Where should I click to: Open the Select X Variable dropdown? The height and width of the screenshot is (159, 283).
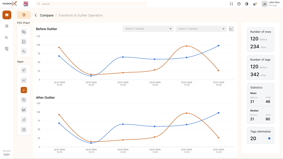(x=148, y=29)
